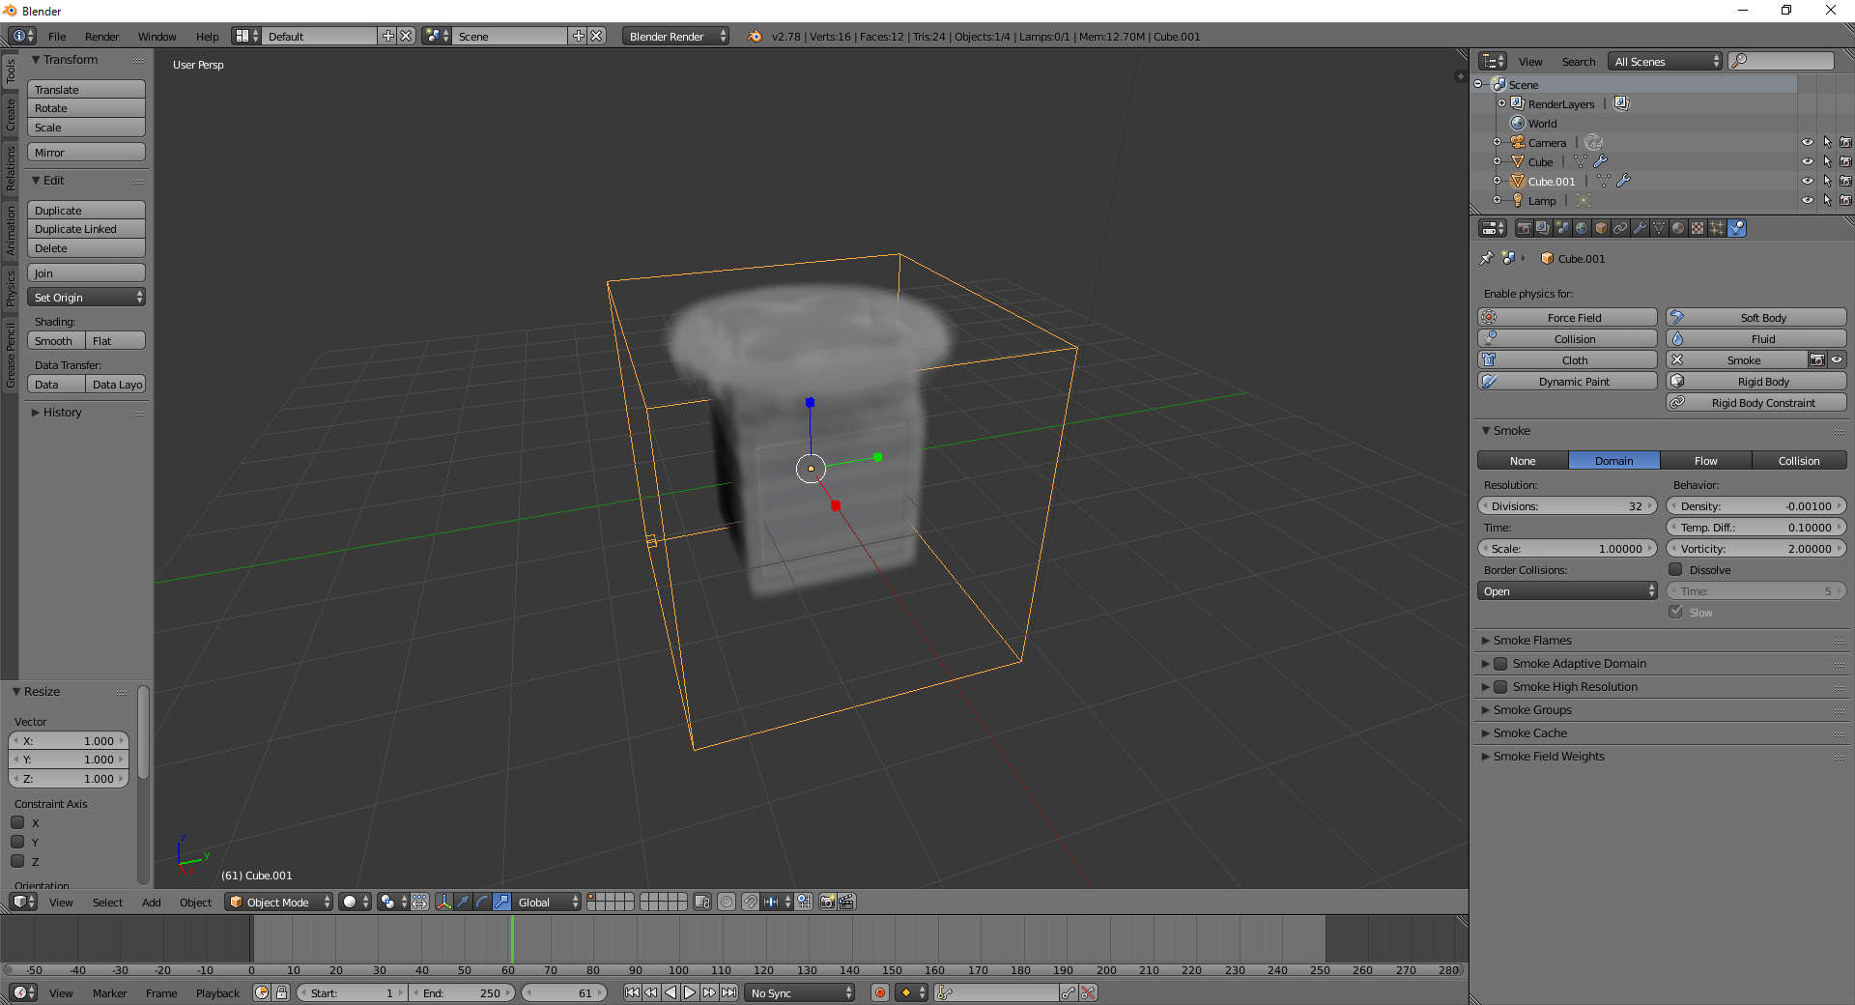Click the red auto keyframe record button

point(879,992)
